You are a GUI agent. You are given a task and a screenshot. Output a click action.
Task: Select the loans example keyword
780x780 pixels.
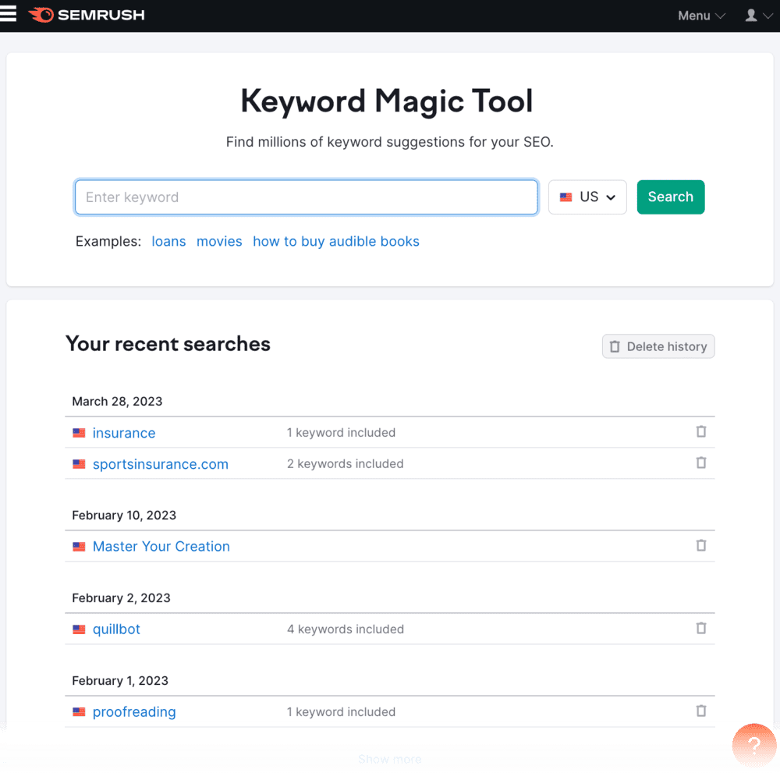[x=168, y=242]
